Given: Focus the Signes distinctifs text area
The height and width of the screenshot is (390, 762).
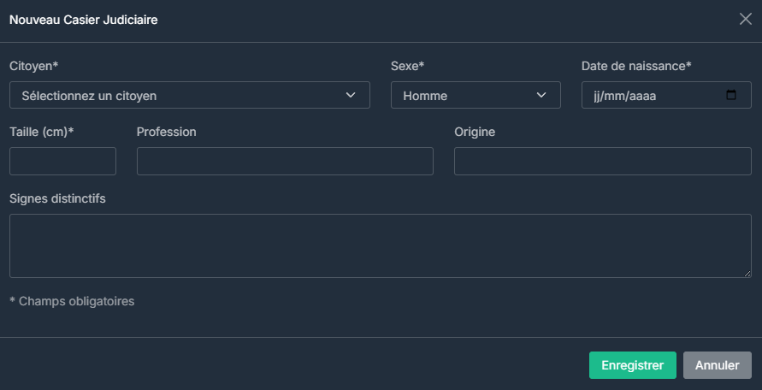Looking at the screenshot, I should 381,246.
